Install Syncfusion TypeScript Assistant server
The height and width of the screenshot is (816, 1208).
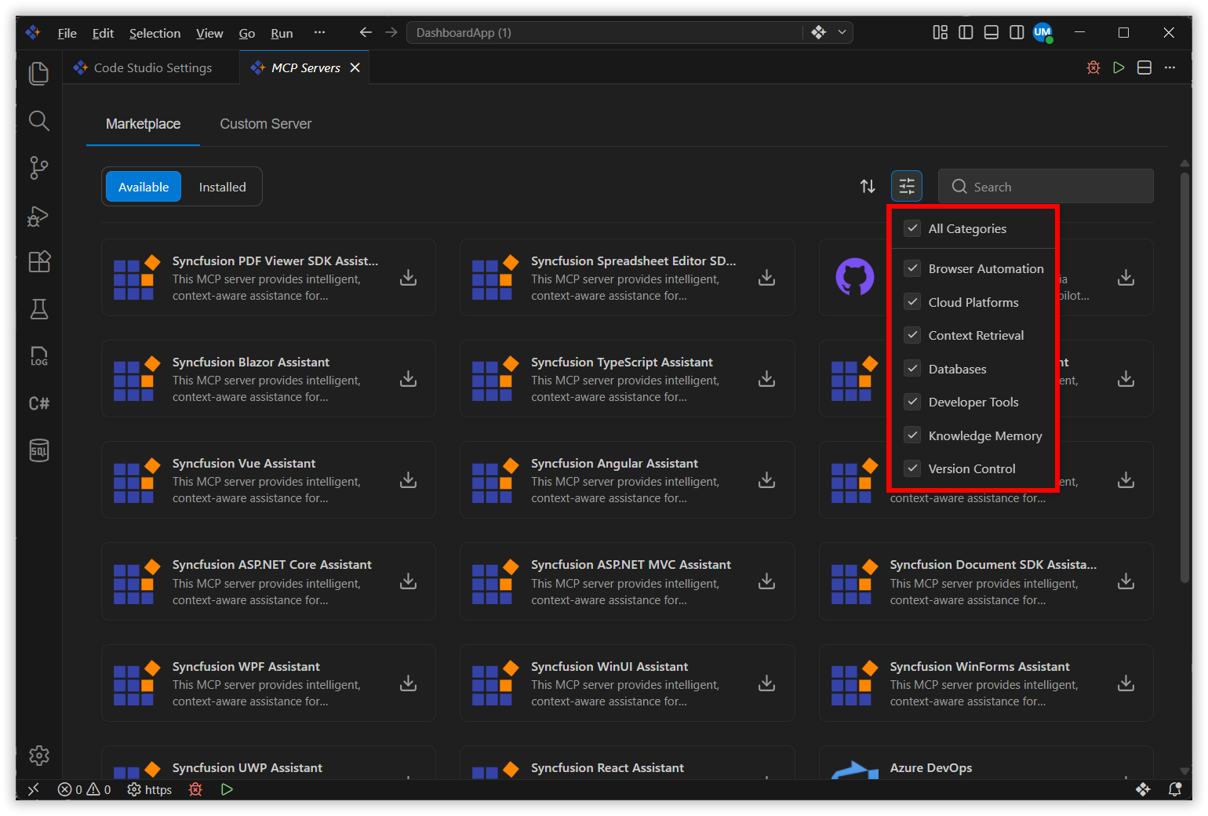pyautogui.click(x=767, y=379)
